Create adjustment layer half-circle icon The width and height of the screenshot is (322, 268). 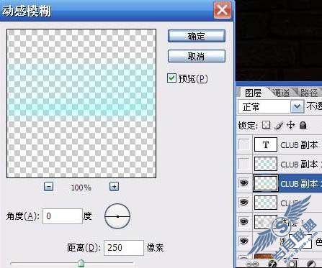(310, 264)
